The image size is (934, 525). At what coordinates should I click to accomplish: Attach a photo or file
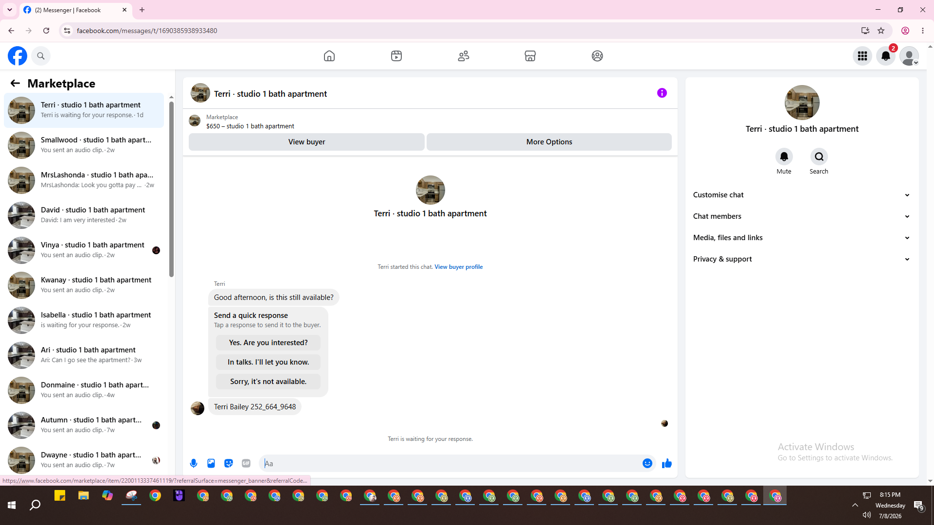point(211,463)
